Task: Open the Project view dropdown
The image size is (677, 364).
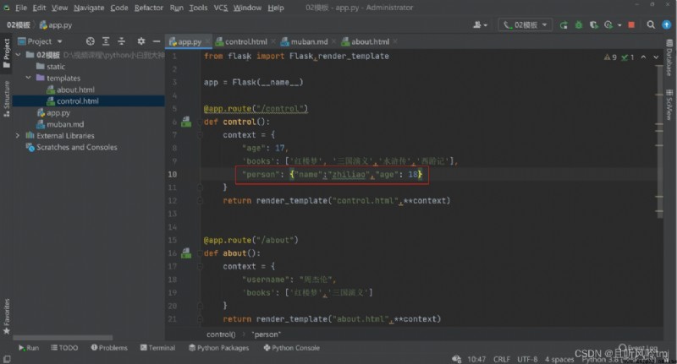Action: [x=40, y=41]
